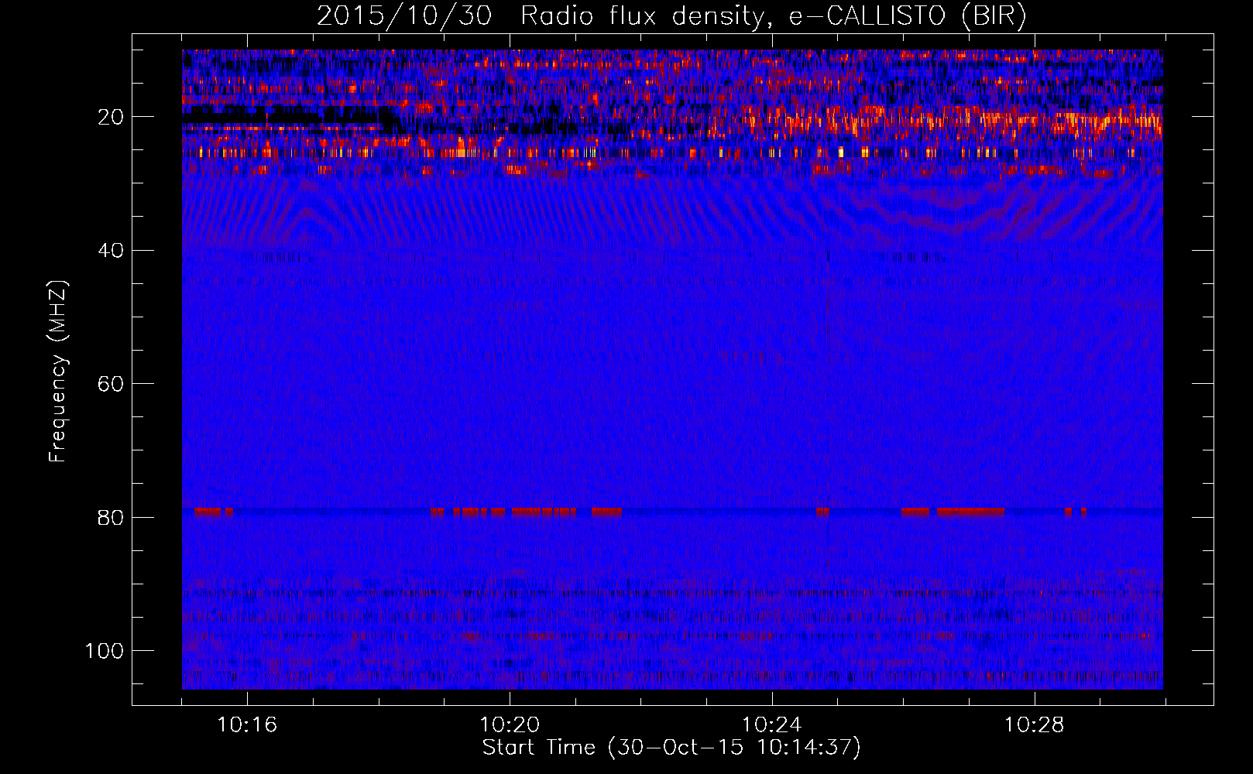Screen dimensions: 1253x774
Task: Click the plot title '2015/10/30 Radio flux density, e-CALLISTO (BIR)'
Action: pyautogui.click(x=671, y=16)
